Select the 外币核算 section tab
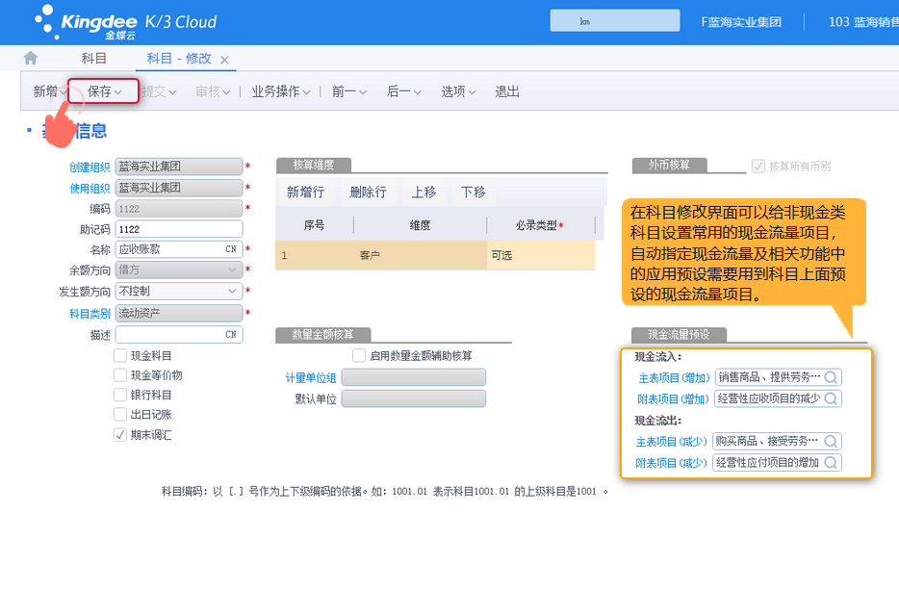The width and height of the screenshot is (899, 616). click(669, 166)
